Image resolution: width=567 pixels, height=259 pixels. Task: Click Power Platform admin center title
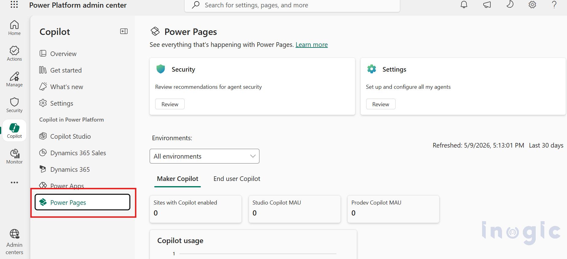point(78,5)
